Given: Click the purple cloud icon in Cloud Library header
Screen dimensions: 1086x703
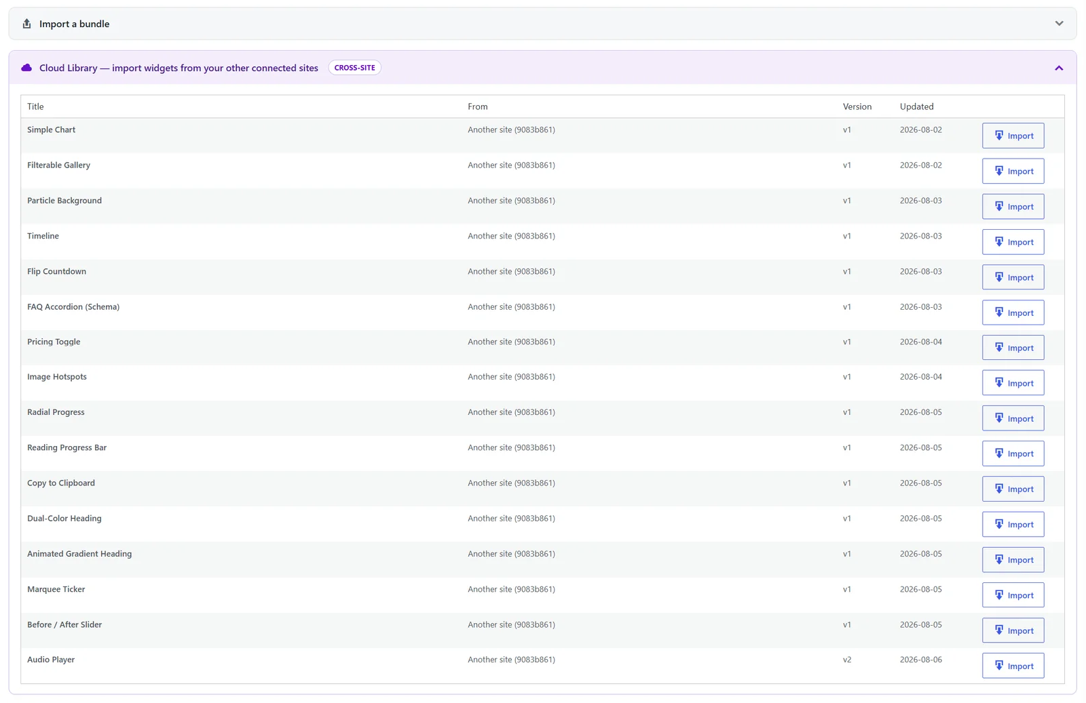Looking at the screenshot, I should point(26,68).
